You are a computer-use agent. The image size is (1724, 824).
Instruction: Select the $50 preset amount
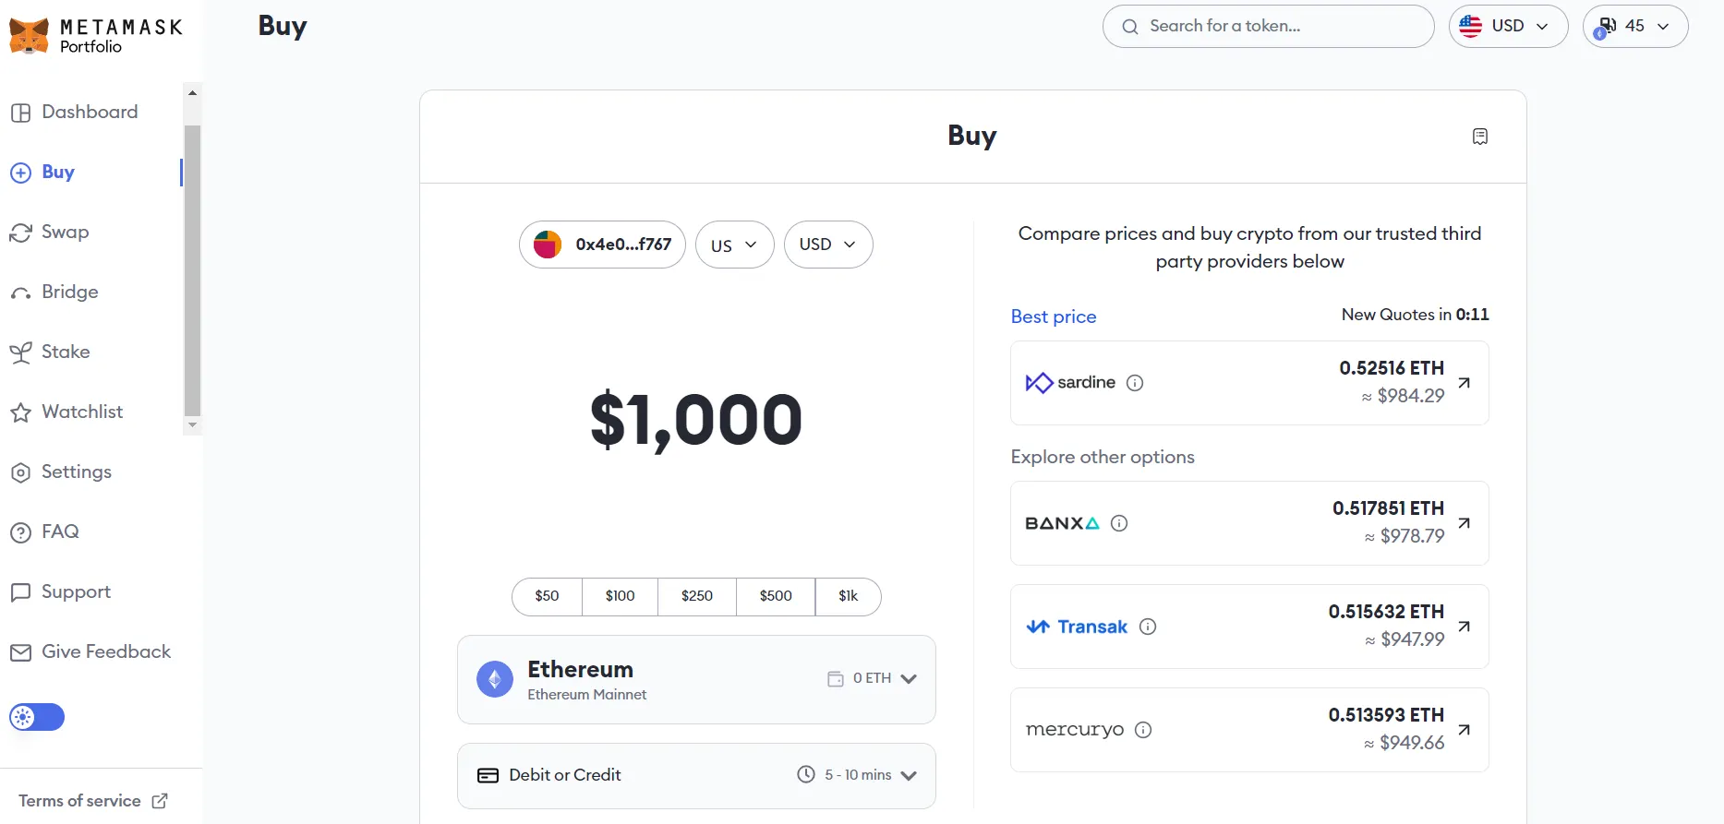tap(547, 596)
